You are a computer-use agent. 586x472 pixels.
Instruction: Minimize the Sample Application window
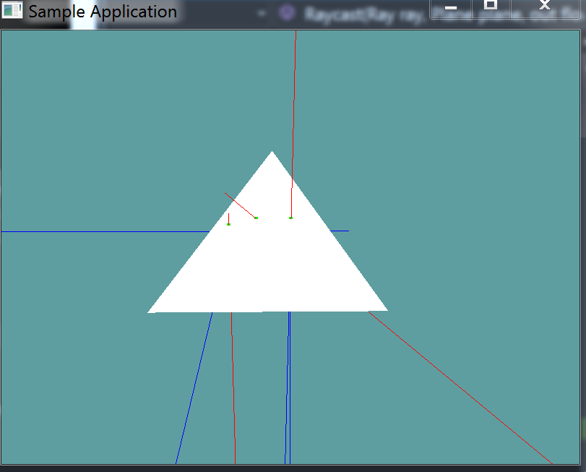(x=451, y=7)
